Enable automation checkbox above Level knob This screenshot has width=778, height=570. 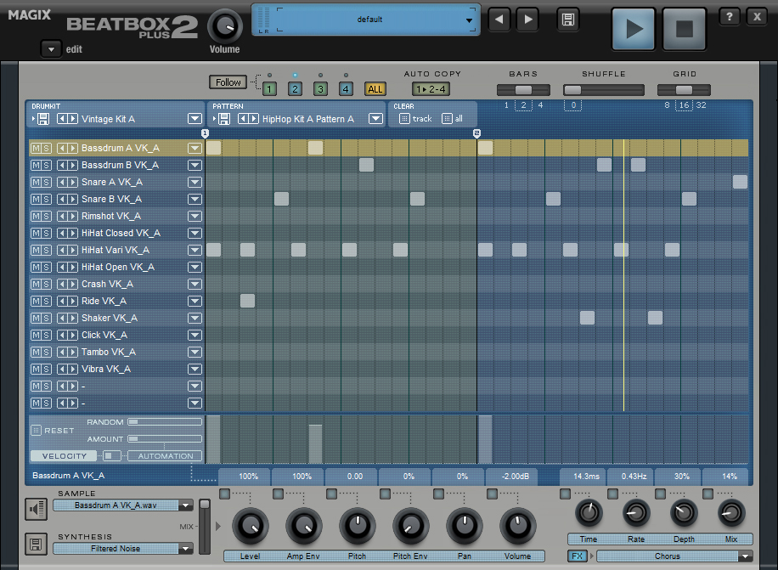[x=225, y=494]
